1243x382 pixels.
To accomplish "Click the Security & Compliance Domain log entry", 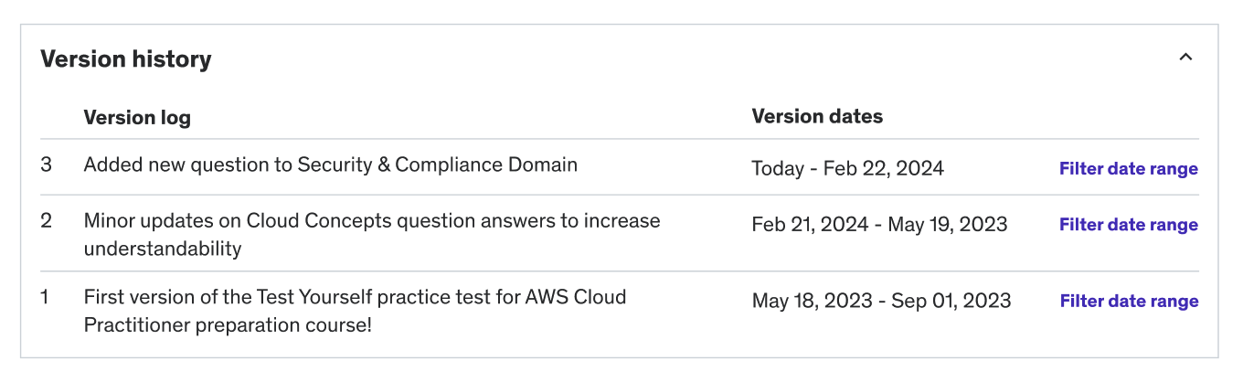I will point(331,165).
